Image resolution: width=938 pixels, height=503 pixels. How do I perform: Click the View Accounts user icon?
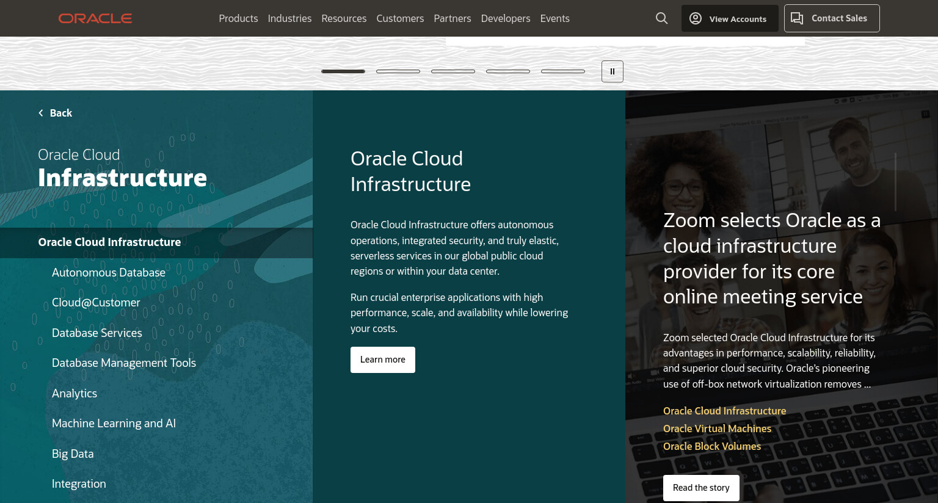click(696, 18)
